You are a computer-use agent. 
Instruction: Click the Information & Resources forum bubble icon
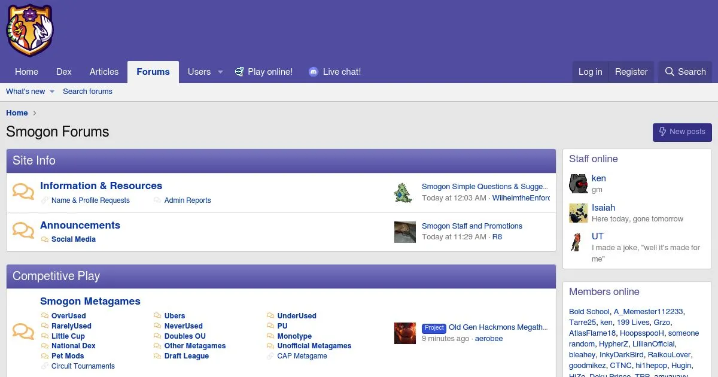point(23,192)
